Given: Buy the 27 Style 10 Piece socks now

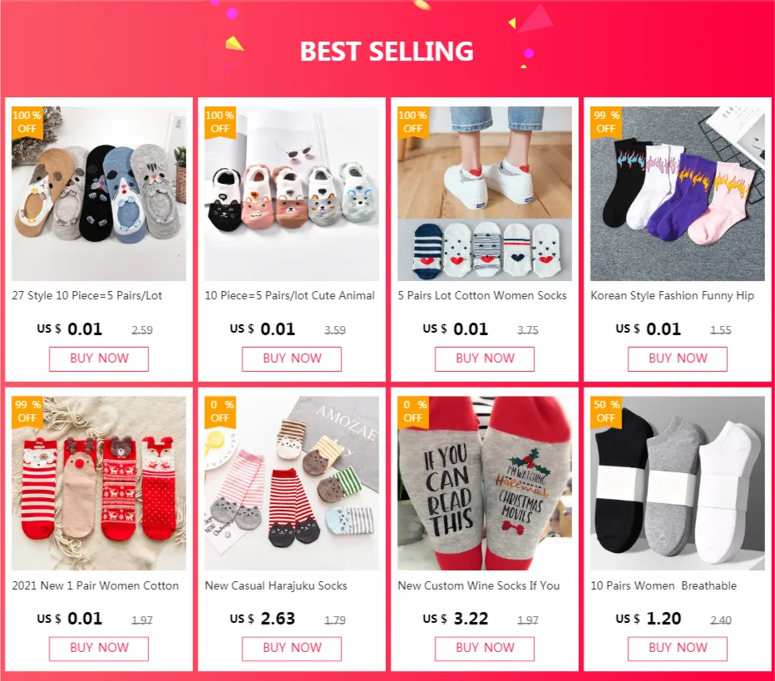Looking at the screenshot, I should click(99, 358).
